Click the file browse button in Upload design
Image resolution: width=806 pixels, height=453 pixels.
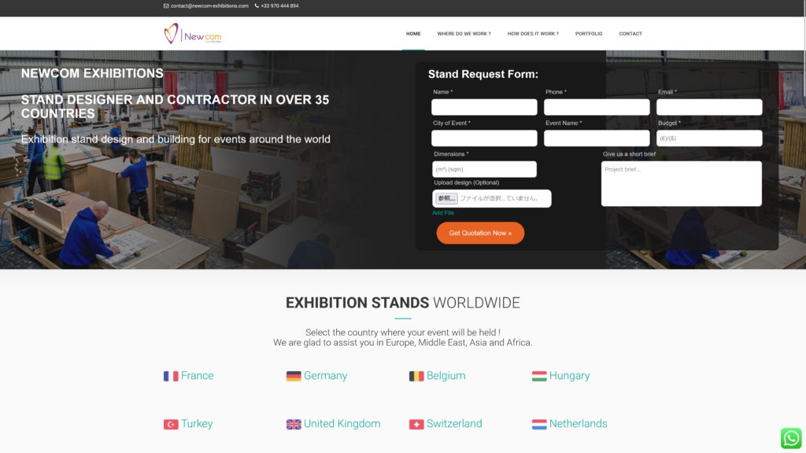tap(446, 198)
